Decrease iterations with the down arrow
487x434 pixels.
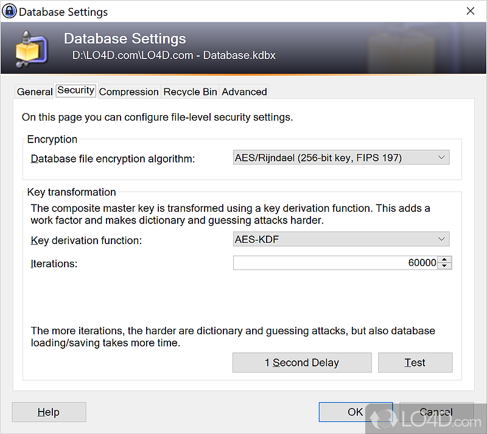coord(445,266)
